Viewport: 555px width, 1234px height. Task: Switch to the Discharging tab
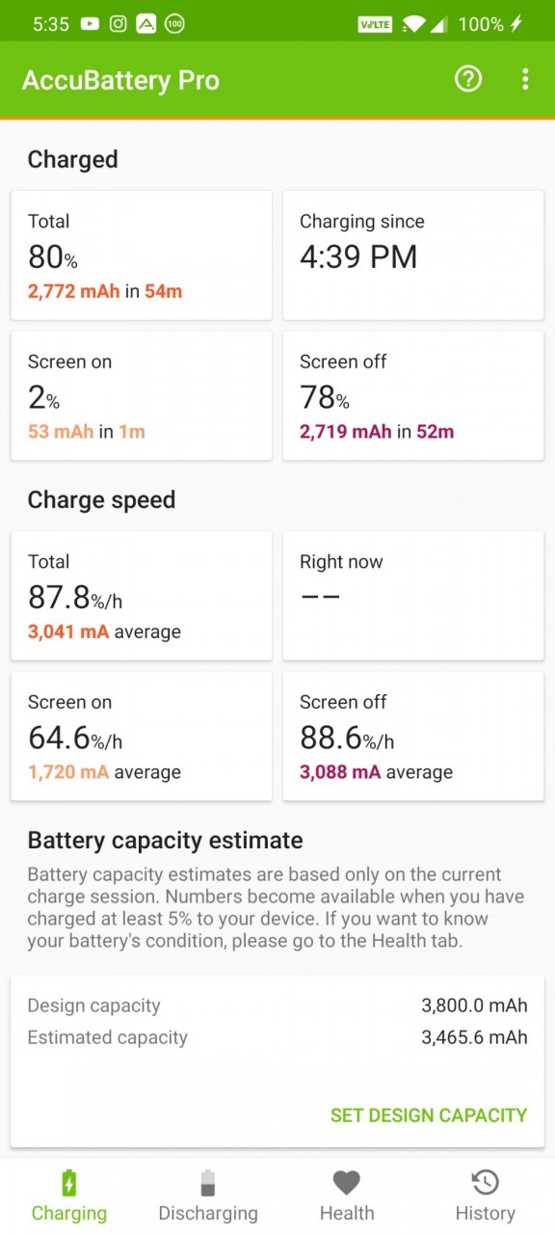(x=208, y=1196)
